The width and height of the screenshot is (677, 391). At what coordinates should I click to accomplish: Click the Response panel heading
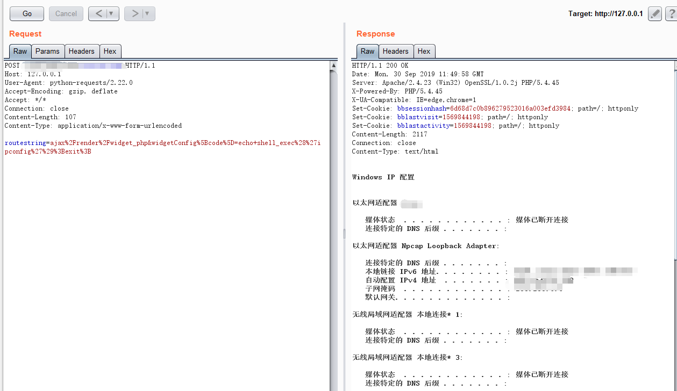(375, 34)
